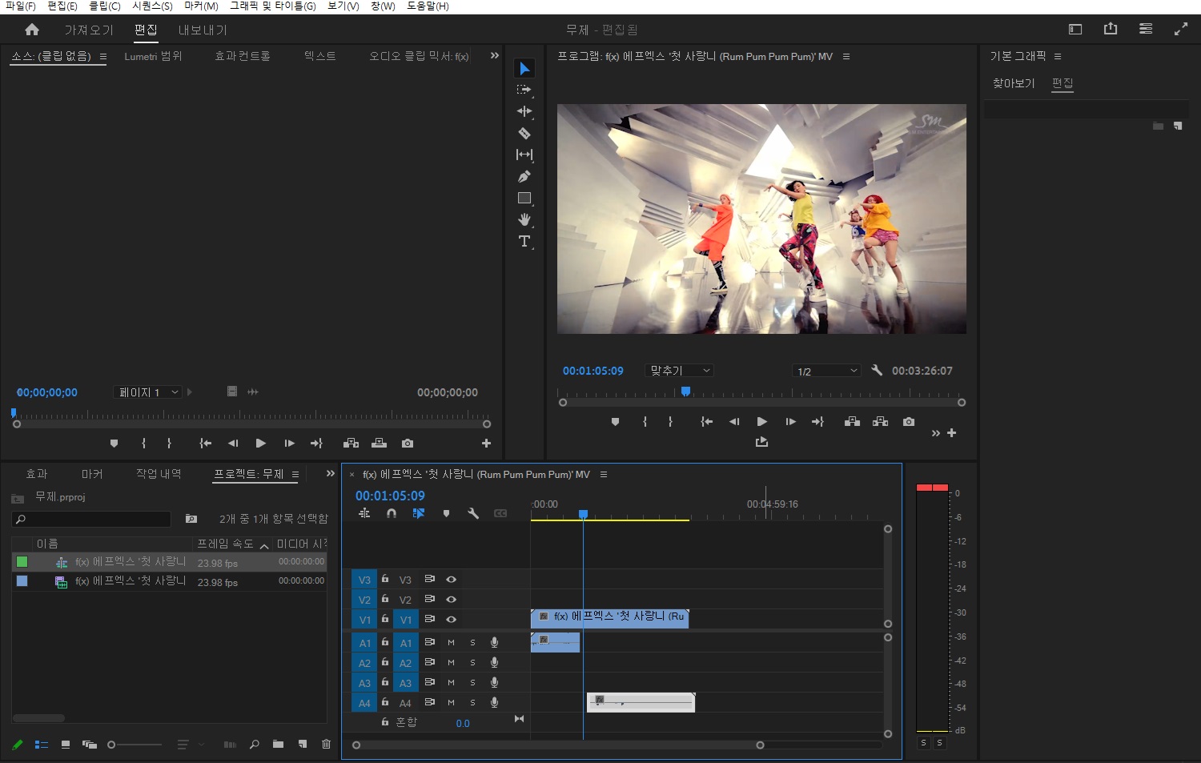Viewport: 1201px width, 763px height.
Task: Switch to 효과 컨트롤 tab
Action: pos(243,56)
